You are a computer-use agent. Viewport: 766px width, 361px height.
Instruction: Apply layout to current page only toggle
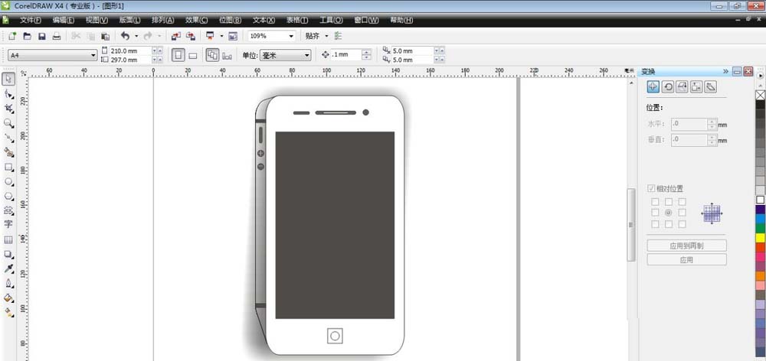[x=228, y=56]
